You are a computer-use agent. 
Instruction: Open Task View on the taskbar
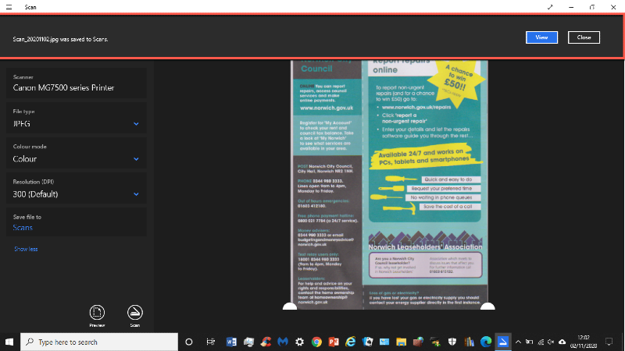(x=210, y=342)
